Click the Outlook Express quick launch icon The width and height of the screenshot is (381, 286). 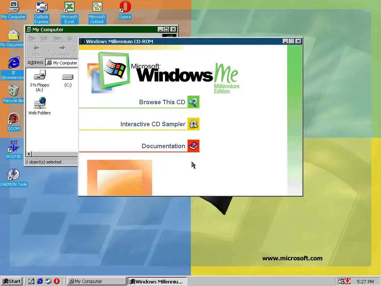48,281
